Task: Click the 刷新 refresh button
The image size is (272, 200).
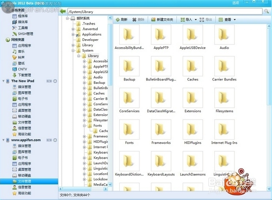Action: (x=121, y=20)
